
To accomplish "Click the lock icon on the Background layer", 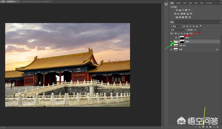I will coord(217,49).
